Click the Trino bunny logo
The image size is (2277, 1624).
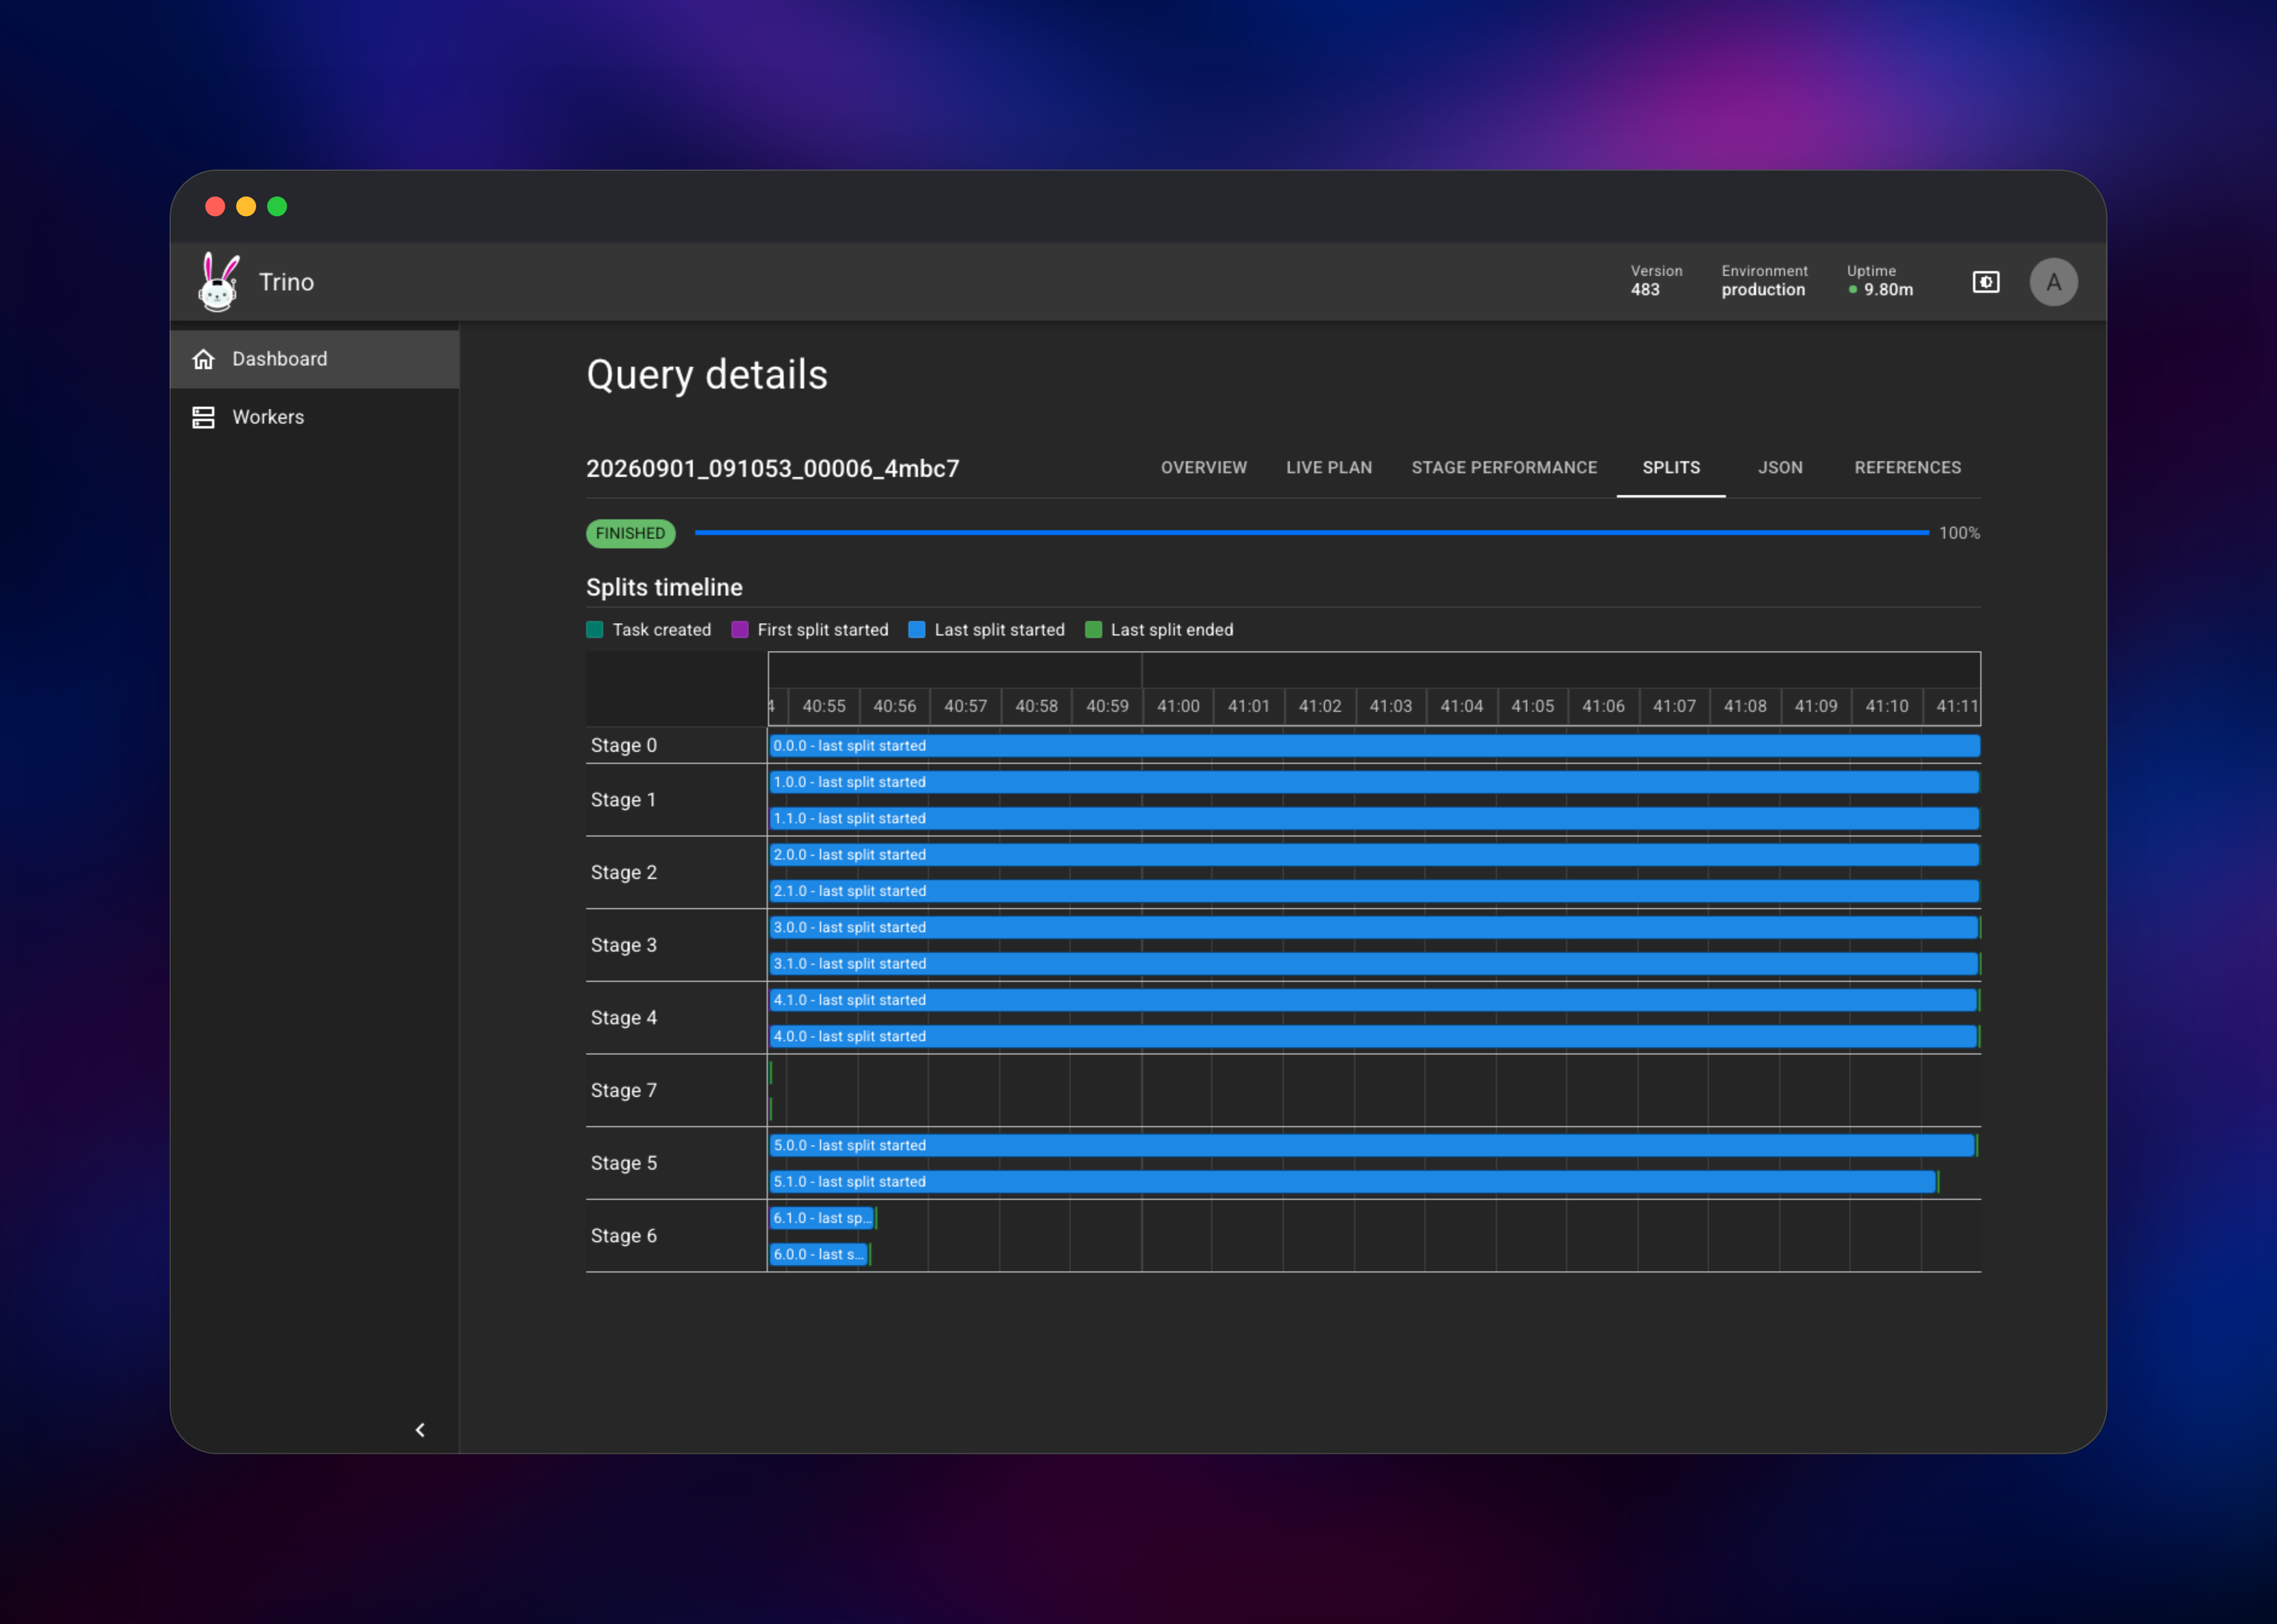coord(218,282)
